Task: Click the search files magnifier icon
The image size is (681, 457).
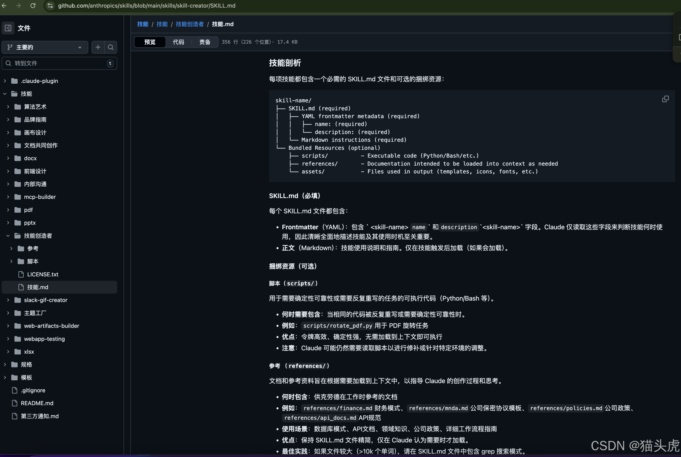Action: tap(111, 47)
